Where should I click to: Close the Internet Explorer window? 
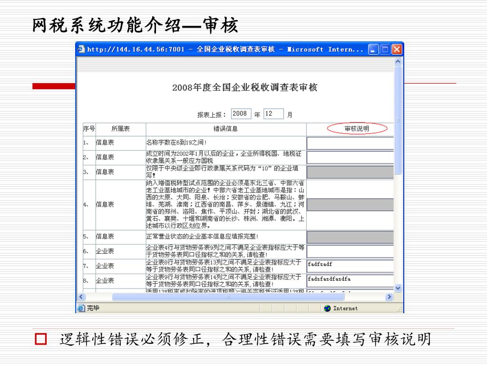[397, 49]
